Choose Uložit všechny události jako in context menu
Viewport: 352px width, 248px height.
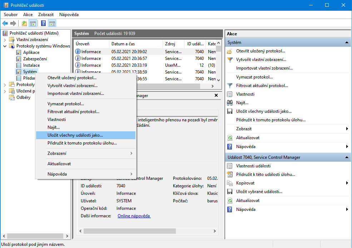pyautogui.click(x=75, y=135)
